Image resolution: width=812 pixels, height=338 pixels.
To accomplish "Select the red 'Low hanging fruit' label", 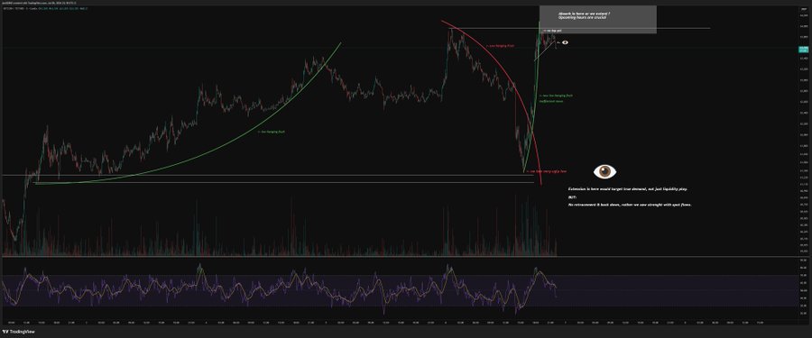I will (501, 46).
